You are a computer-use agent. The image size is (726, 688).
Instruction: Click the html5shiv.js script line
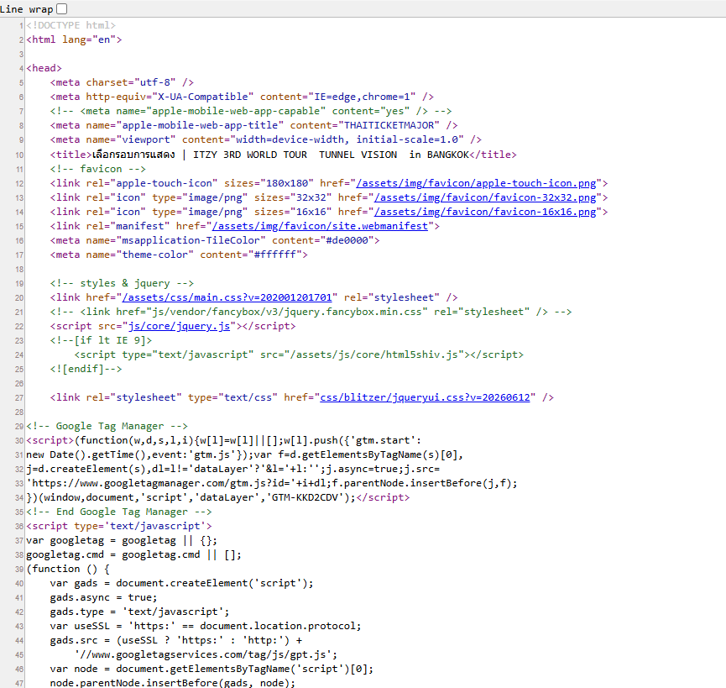[x=299, y=355]
